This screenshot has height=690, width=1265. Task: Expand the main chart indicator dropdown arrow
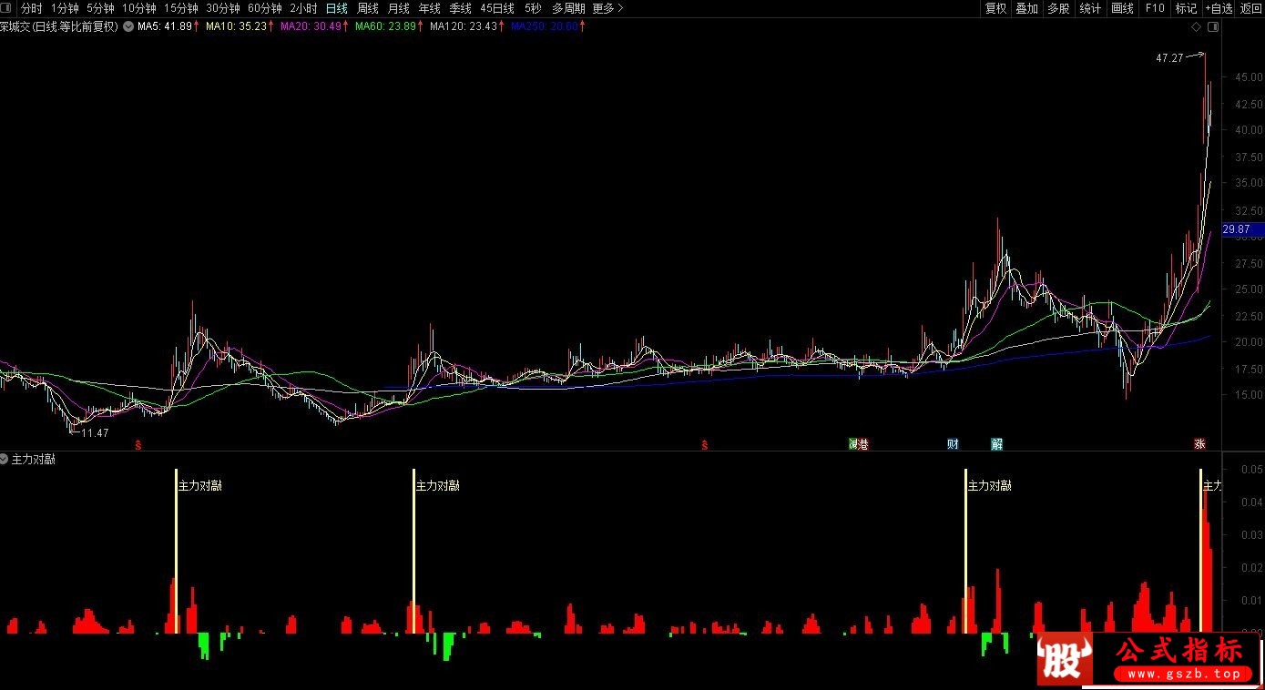(x=127, y=26)
